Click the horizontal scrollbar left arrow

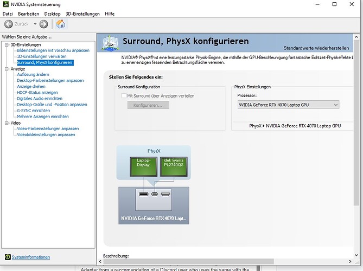point(100,262)
